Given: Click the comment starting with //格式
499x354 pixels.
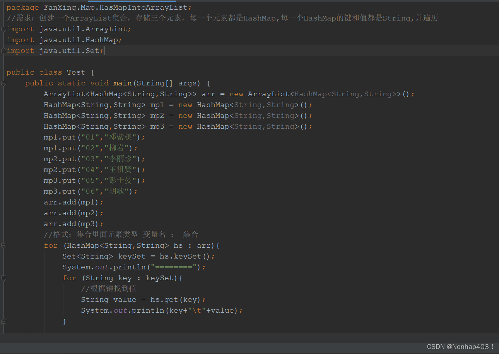Looking at the screenshot, I should 121,235.
